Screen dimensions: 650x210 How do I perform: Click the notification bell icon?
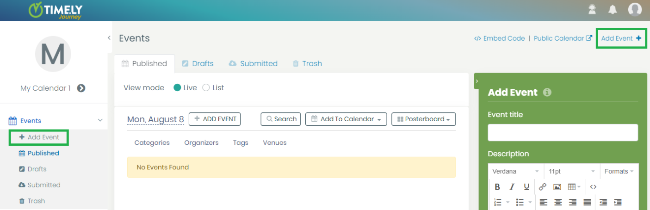[613, 10]
